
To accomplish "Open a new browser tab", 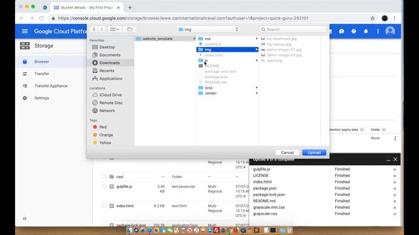I will 130,7.
